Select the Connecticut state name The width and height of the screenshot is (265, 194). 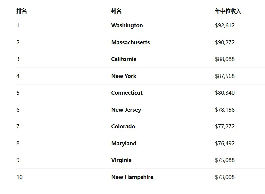[x=127, y=93]
